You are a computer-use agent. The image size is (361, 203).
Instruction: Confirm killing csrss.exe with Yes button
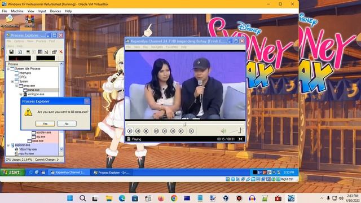pos(45,123)
